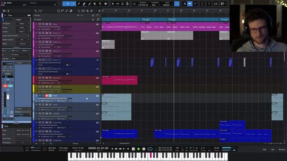Open the Mix view tab

273,149
